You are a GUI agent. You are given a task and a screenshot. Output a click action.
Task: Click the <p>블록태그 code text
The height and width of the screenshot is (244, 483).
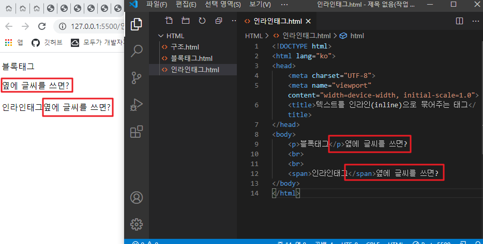tap(309, 144)
